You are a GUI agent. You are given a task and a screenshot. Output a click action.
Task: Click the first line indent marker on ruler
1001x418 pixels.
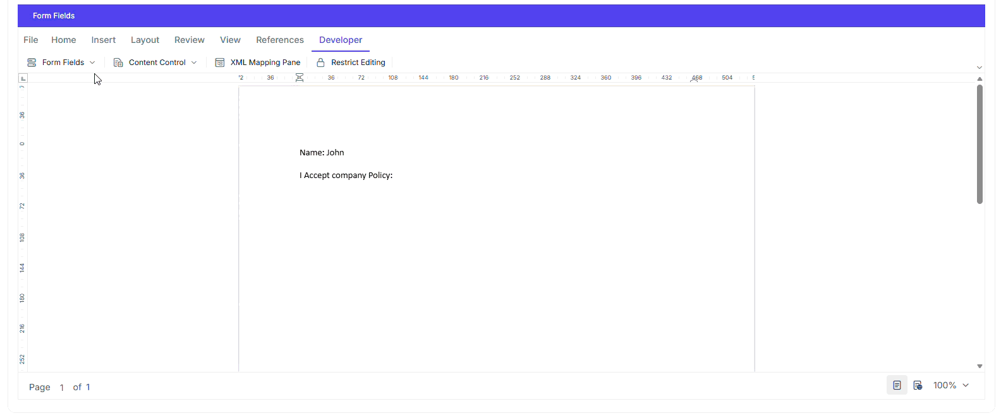click(x=300, y=76)
